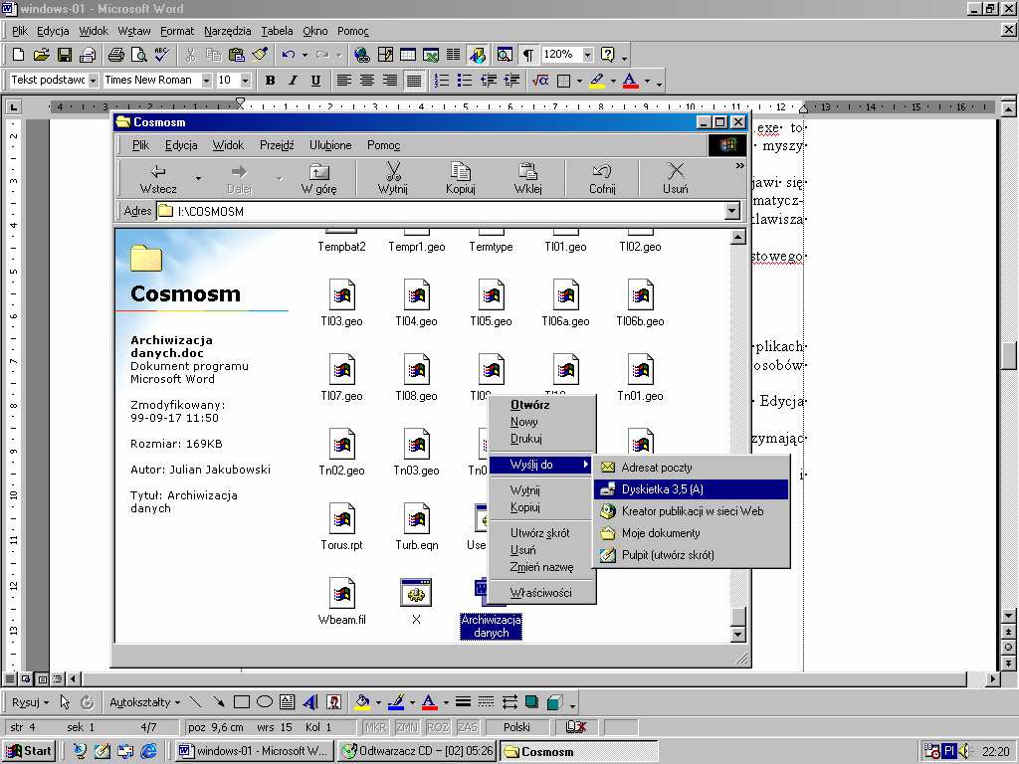Select the Line tool on Drawing toolbar
Screen dimensions: 1019x764
(196, 702)
